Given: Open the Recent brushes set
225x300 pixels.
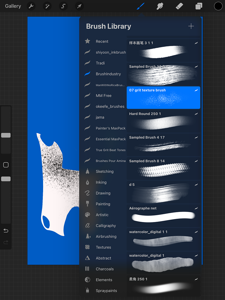Looking at the screenshot, I should click(x=105, y=41).
